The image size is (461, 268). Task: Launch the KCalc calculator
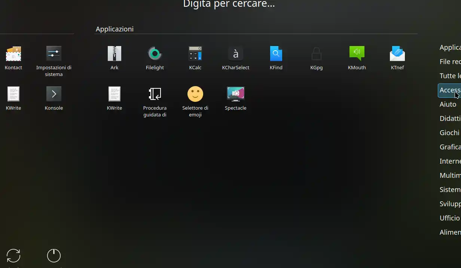coord(195,56)
